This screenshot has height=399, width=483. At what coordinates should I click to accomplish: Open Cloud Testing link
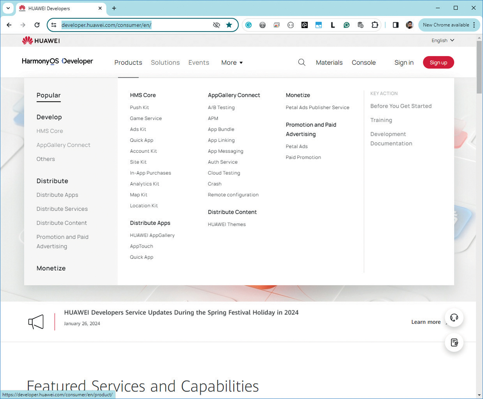coord(224,173)
